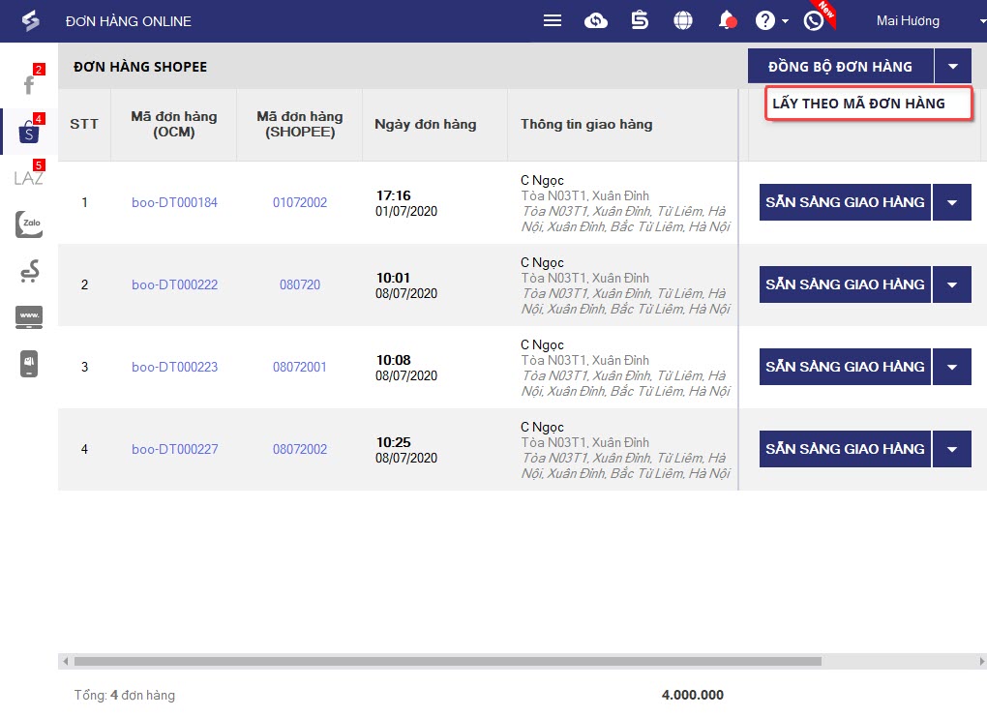
Task: Click the phone call support icon
Action: pyautogui.click(x=813, y=20)
